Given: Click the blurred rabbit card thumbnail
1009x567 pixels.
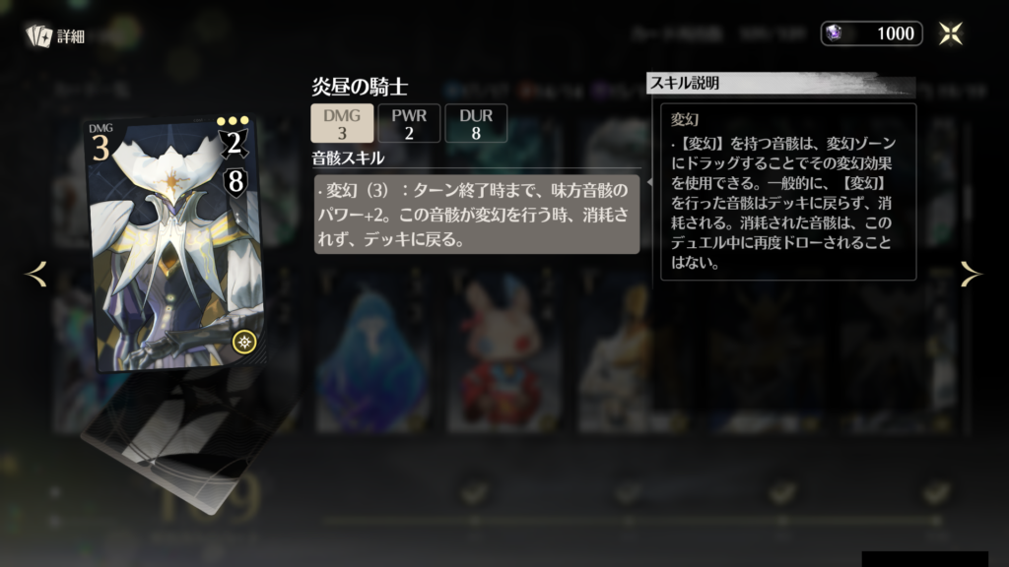Looking at the screenshot, I should [504, 351].
